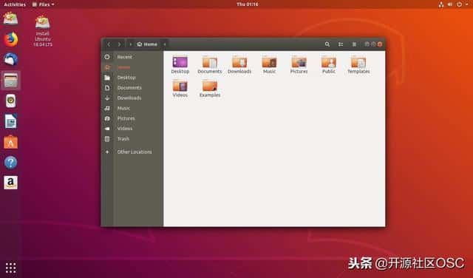Select Trash in the Files sidebar
473x278 pixels.
(x=132, y=138)
